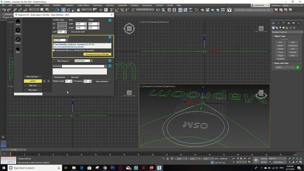Viewport: 304px width, 171px height.
Task: Click the help icon in OpenStreetMap type section
Action: 110,37
